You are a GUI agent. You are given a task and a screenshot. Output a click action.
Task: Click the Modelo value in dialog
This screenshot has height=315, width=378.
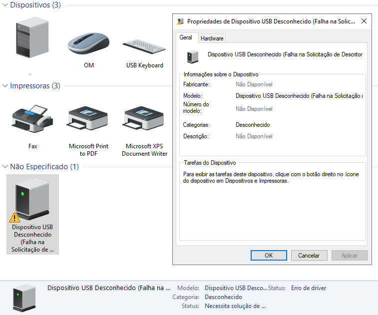300,96
